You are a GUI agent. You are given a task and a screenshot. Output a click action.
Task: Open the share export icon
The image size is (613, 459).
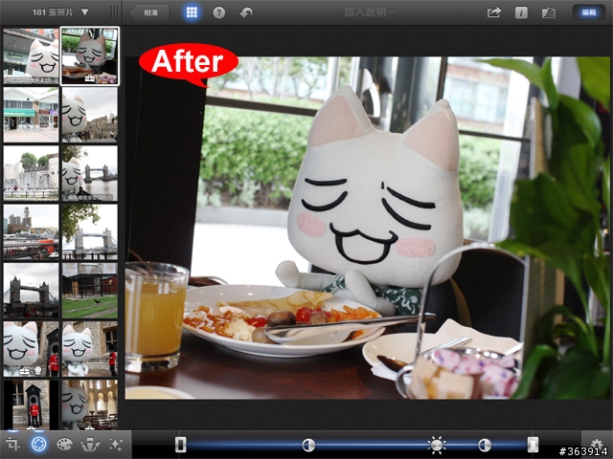[x=494, y=12]
